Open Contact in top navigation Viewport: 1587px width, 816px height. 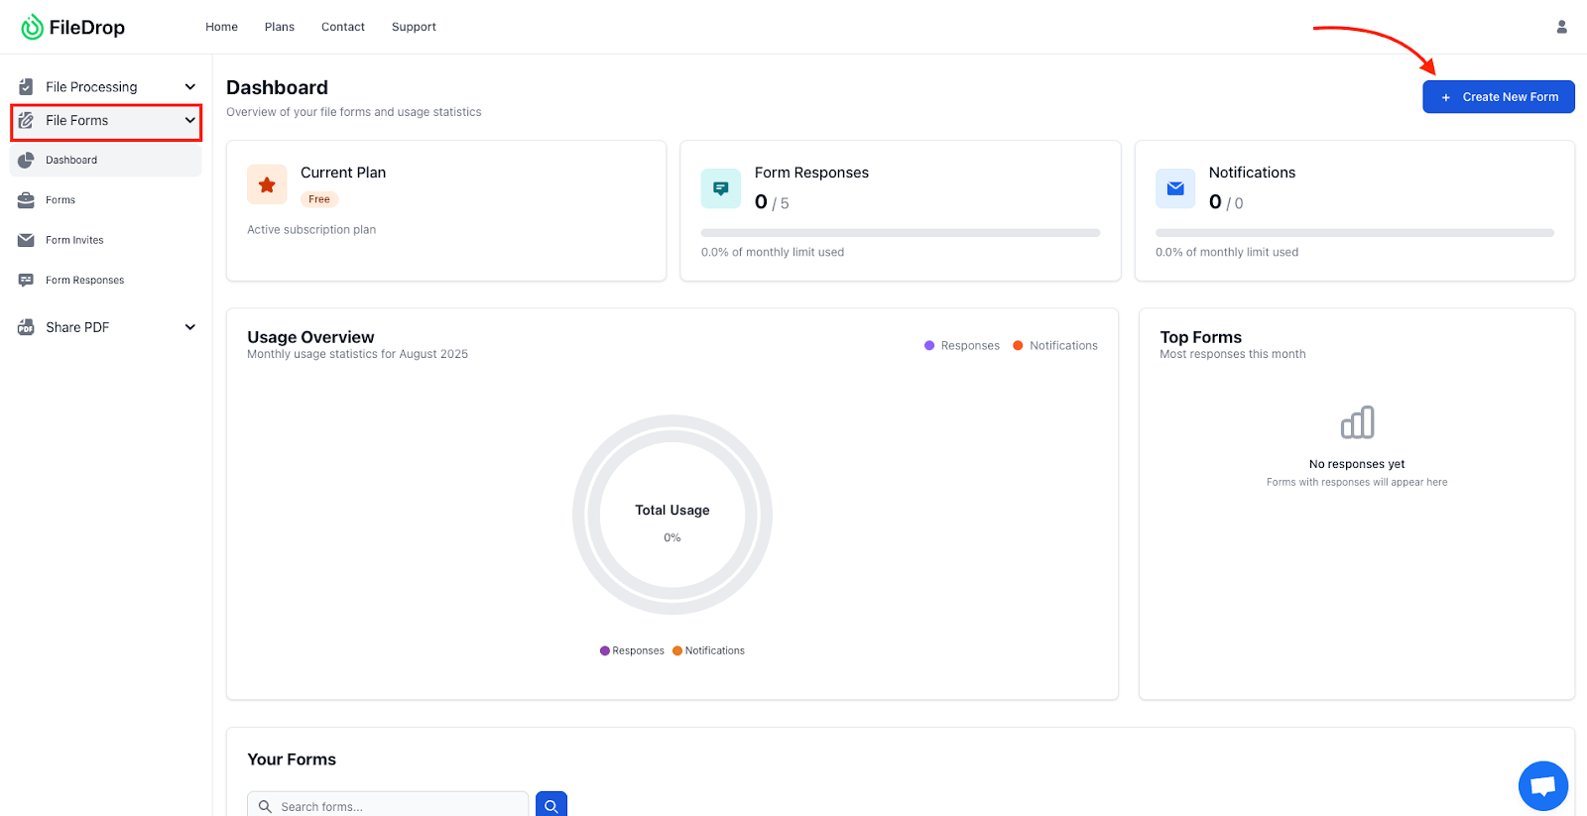[x=343, y=27]
